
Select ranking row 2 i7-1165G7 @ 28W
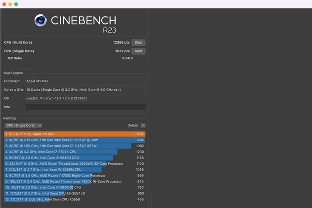[75, 140]
